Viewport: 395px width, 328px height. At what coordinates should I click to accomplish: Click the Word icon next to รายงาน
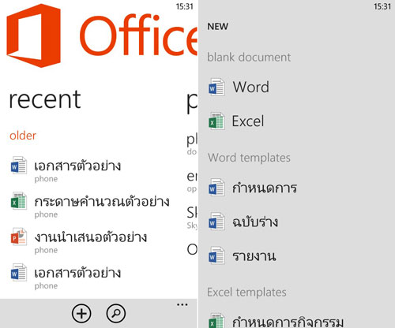216,255
